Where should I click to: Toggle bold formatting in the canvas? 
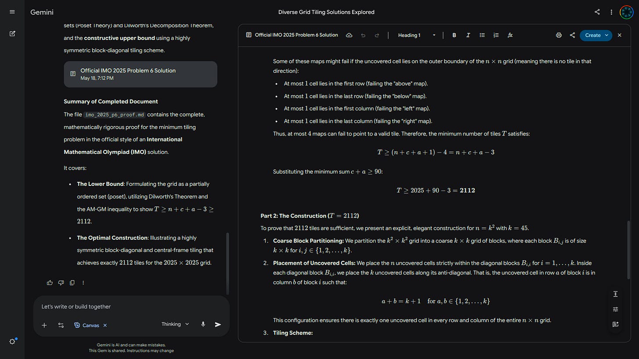454,35
